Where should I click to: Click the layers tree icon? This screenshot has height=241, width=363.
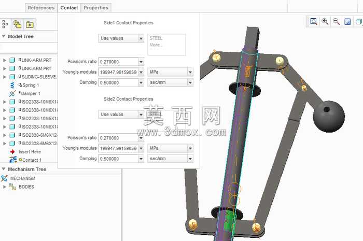click(17, 24)
